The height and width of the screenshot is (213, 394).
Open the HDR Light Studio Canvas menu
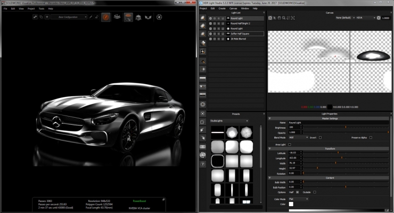(233, 9)
